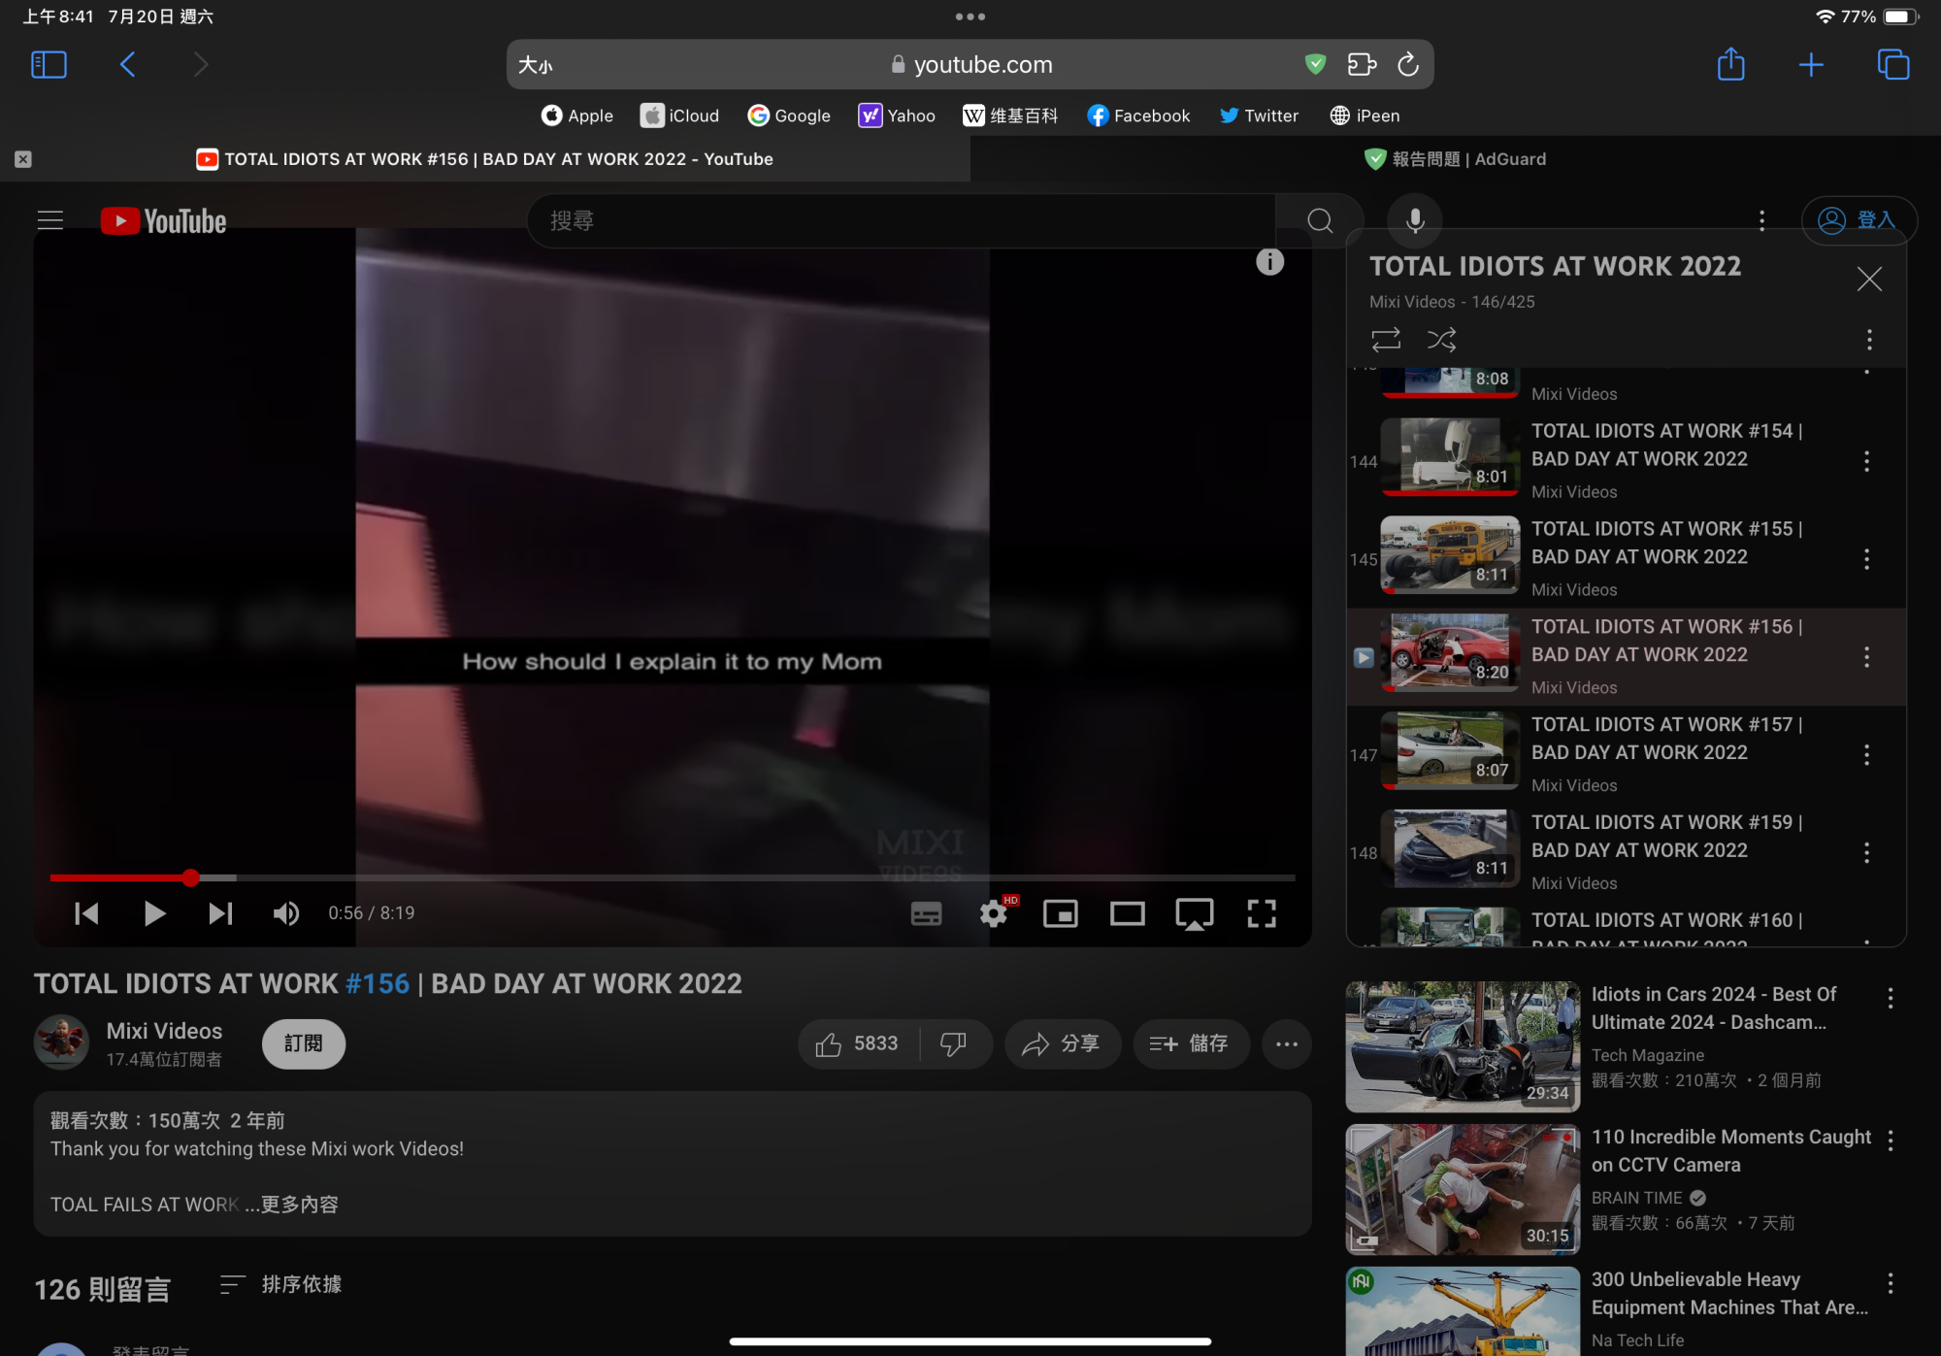Show video info card icon
The image size is (1941, 1356).
[x=1269, y=262]
